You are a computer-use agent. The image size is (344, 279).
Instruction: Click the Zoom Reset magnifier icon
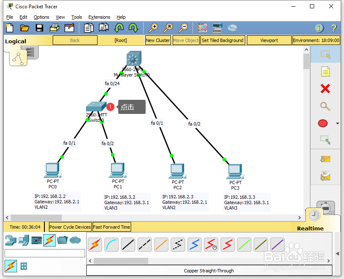(168, 28)
